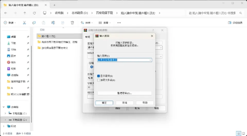Unpin 桌面 using its pin icon

click(28, 37)
